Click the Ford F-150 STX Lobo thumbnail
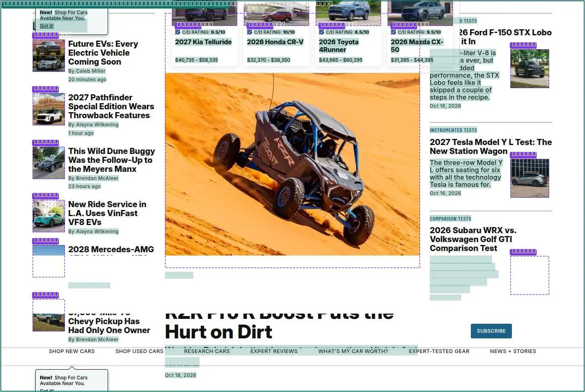The height and width of the screenshot is (392, 585). pyautogui.click(x=530, y=69)
